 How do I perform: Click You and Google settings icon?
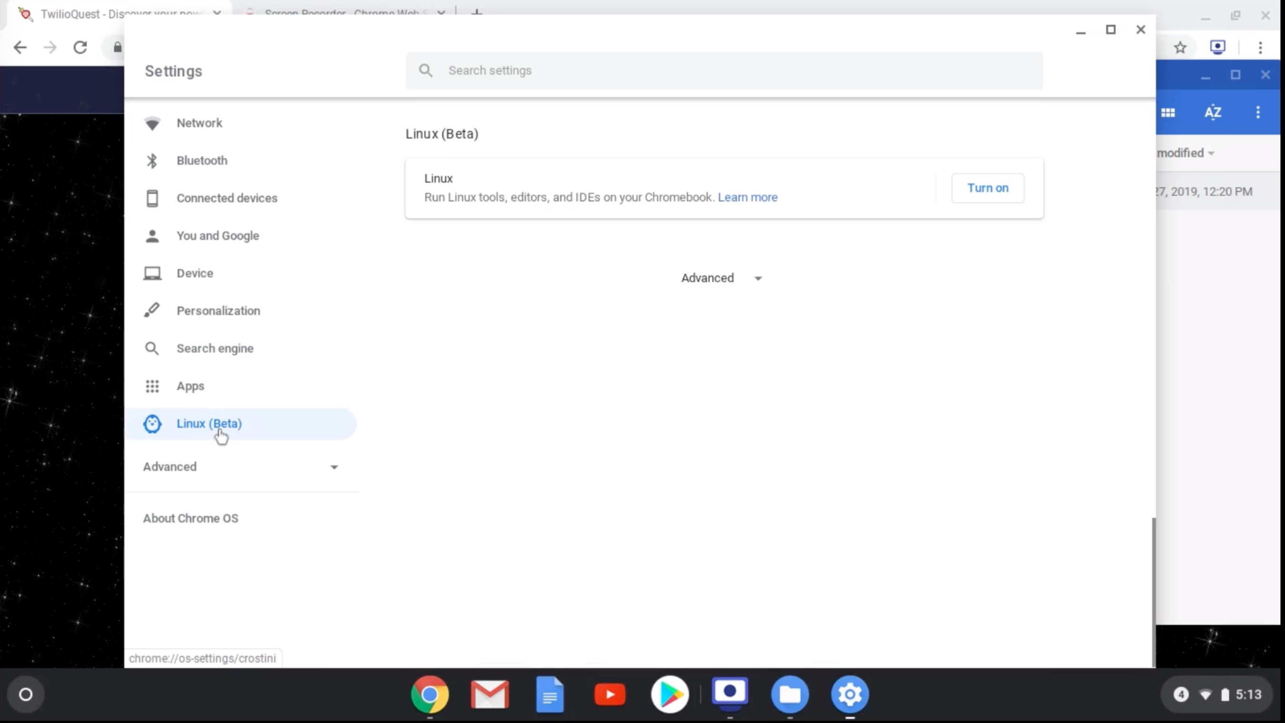[x=152, y=235]
